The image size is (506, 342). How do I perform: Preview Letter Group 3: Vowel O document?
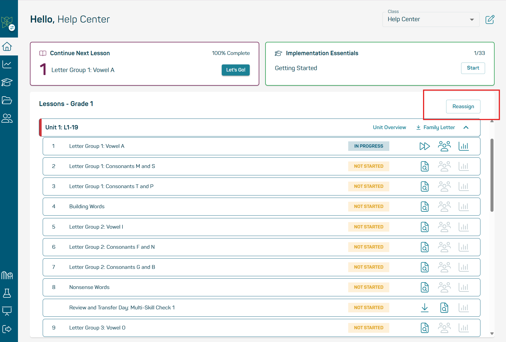click(425, 328)
